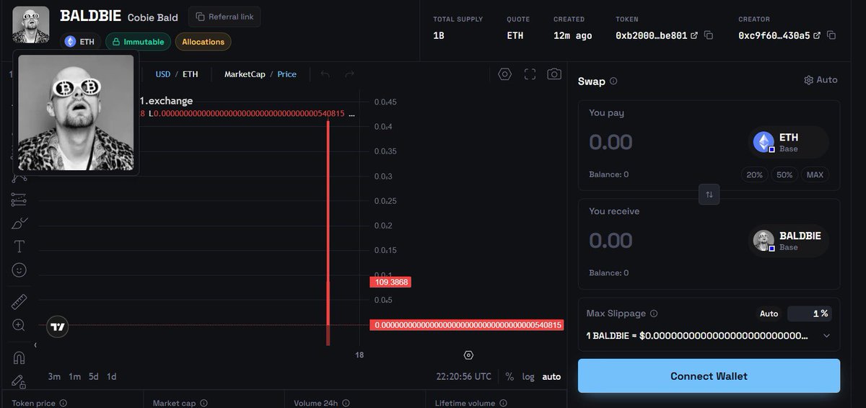
Task: Enter fullscreen chart mode
Action: [530, 74]
